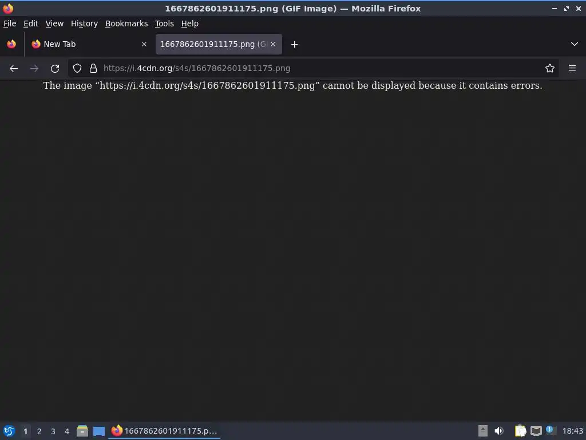Switch to workspace 1

[25, 431]
